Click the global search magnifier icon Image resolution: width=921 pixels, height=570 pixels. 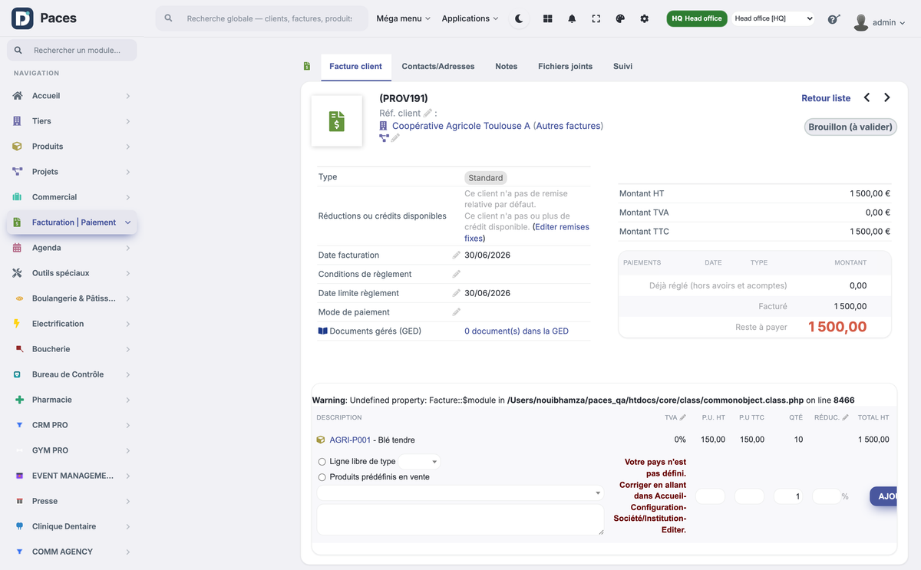pyautogui.click(x=169, y=18)
